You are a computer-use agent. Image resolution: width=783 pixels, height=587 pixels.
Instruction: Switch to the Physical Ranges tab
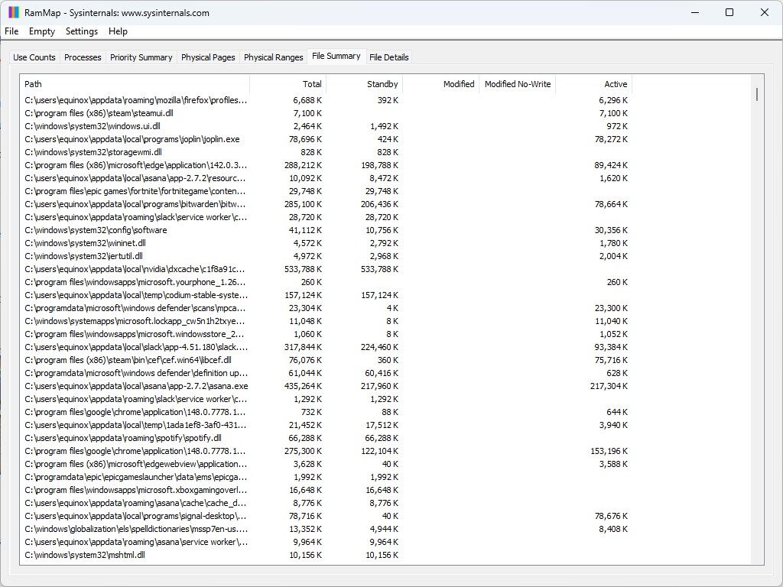pyautogui.click(x=273, y=57)
